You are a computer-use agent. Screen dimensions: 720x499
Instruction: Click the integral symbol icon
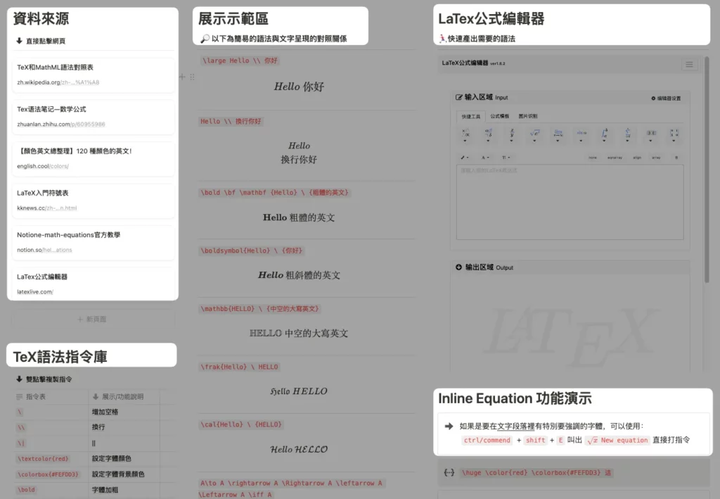[604, 134]
